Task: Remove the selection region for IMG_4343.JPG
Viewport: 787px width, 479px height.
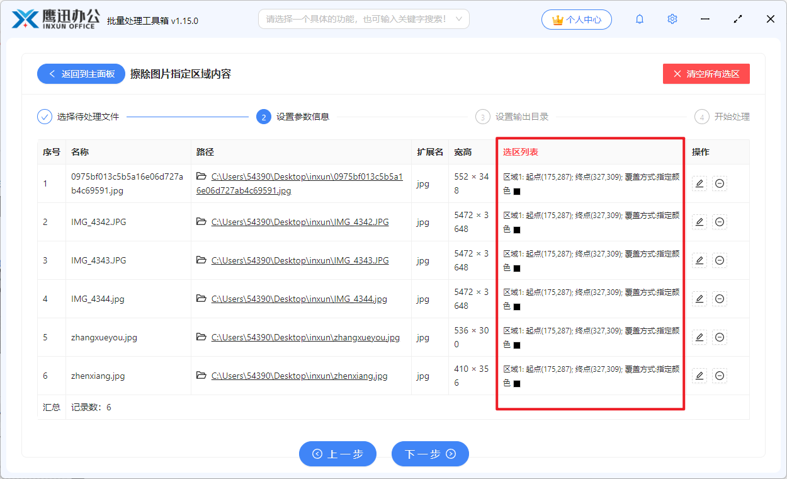Action: click(719, 260)
